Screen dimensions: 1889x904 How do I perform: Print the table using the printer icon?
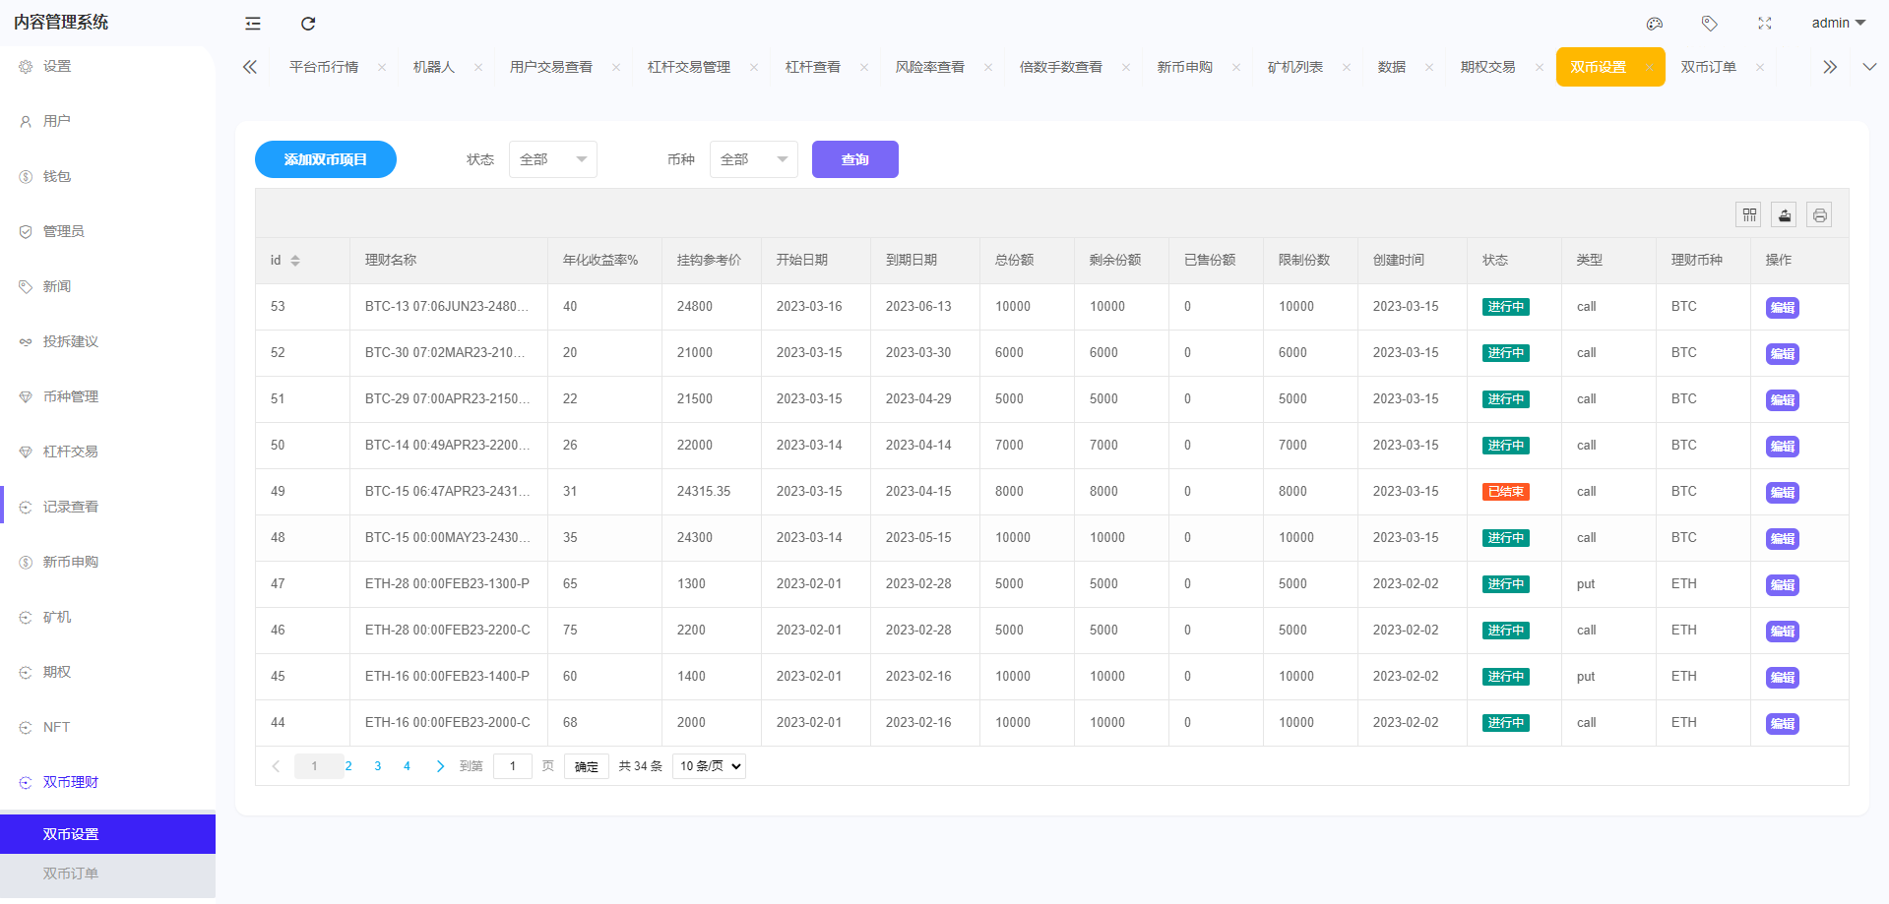1819,213
